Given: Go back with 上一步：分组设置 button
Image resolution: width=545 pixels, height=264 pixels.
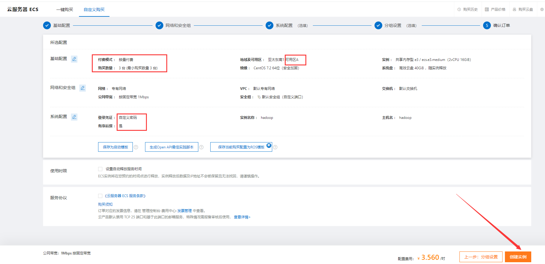Looking at the screenshot, I should [x=481, y=257].
